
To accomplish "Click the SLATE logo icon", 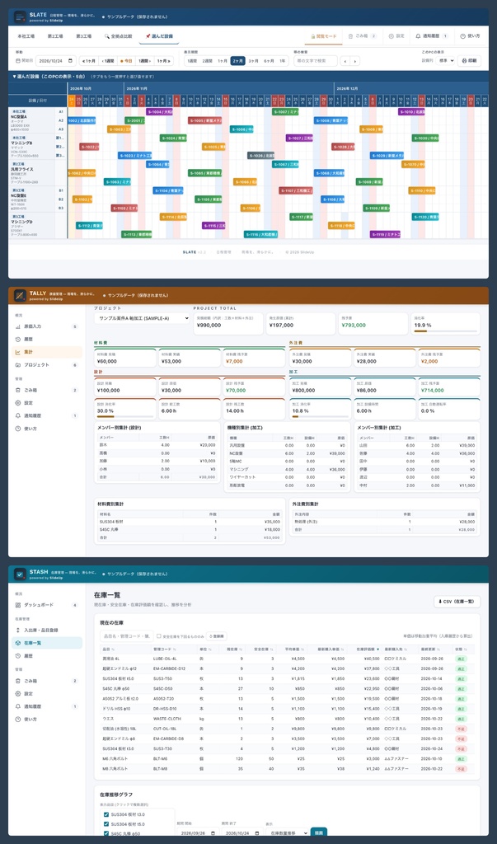I will (20, 16).
